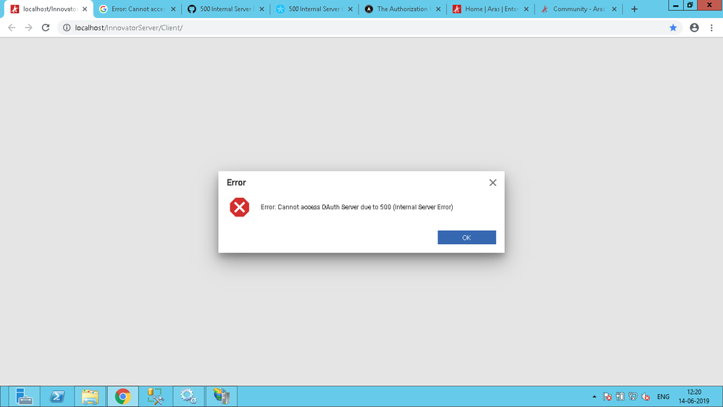723x407 pixels.
Task: Open Chrome's three-dot menu
Action: (711, 28)
